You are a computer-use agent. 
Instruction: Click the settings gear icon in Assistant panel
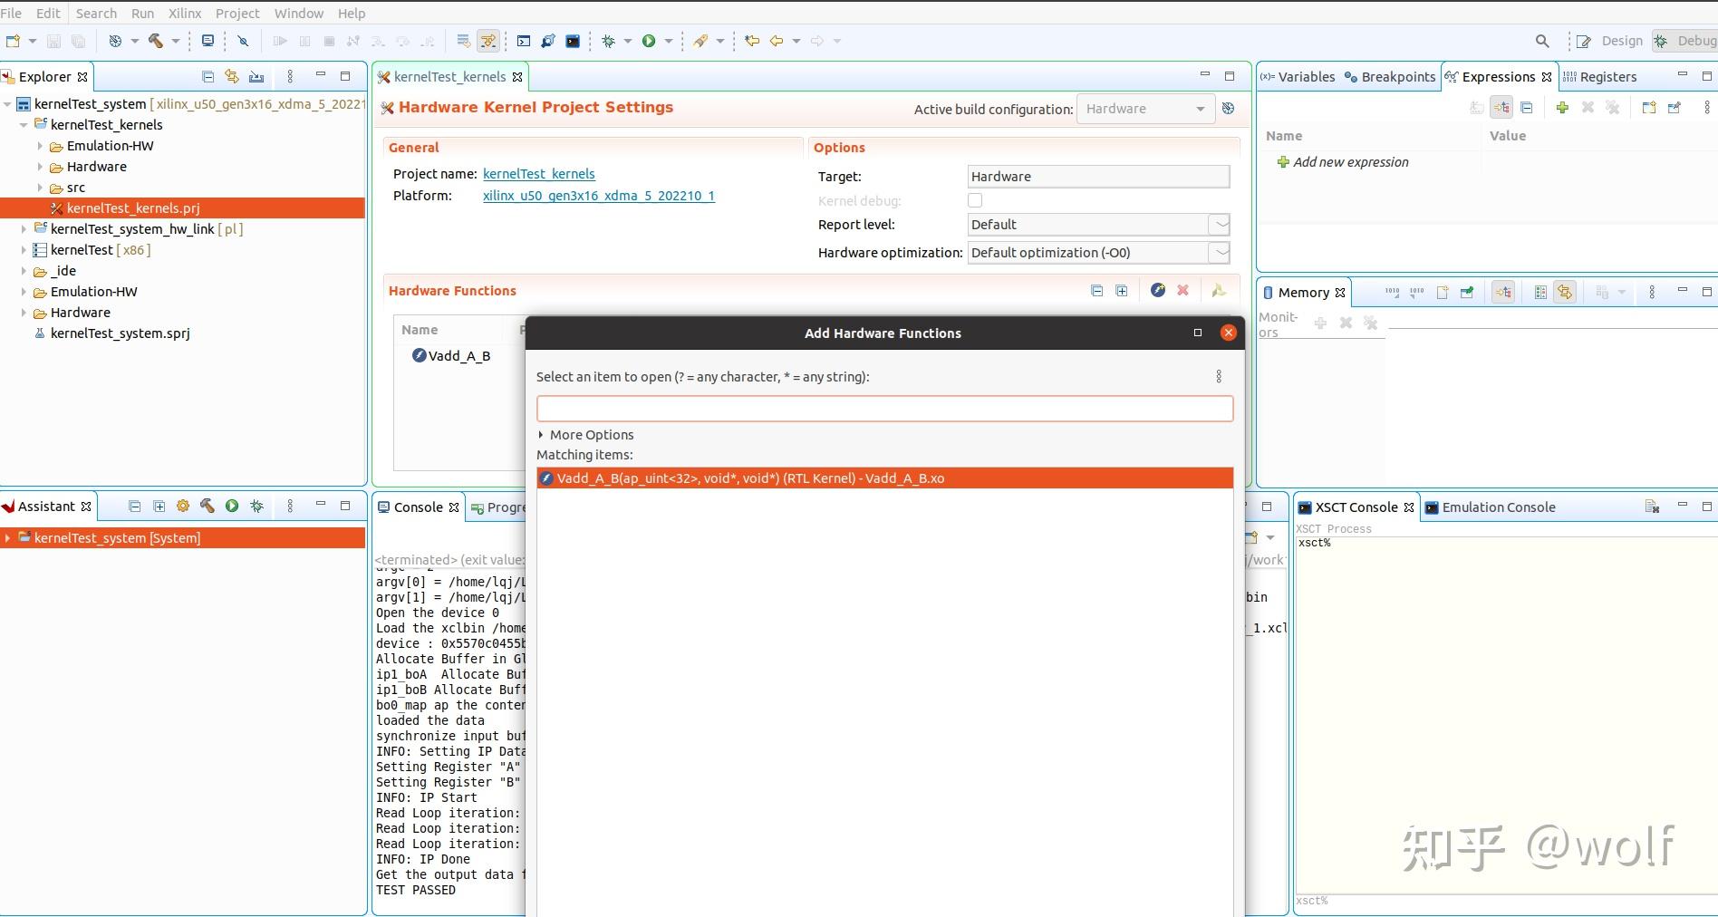tap(183, 507)
